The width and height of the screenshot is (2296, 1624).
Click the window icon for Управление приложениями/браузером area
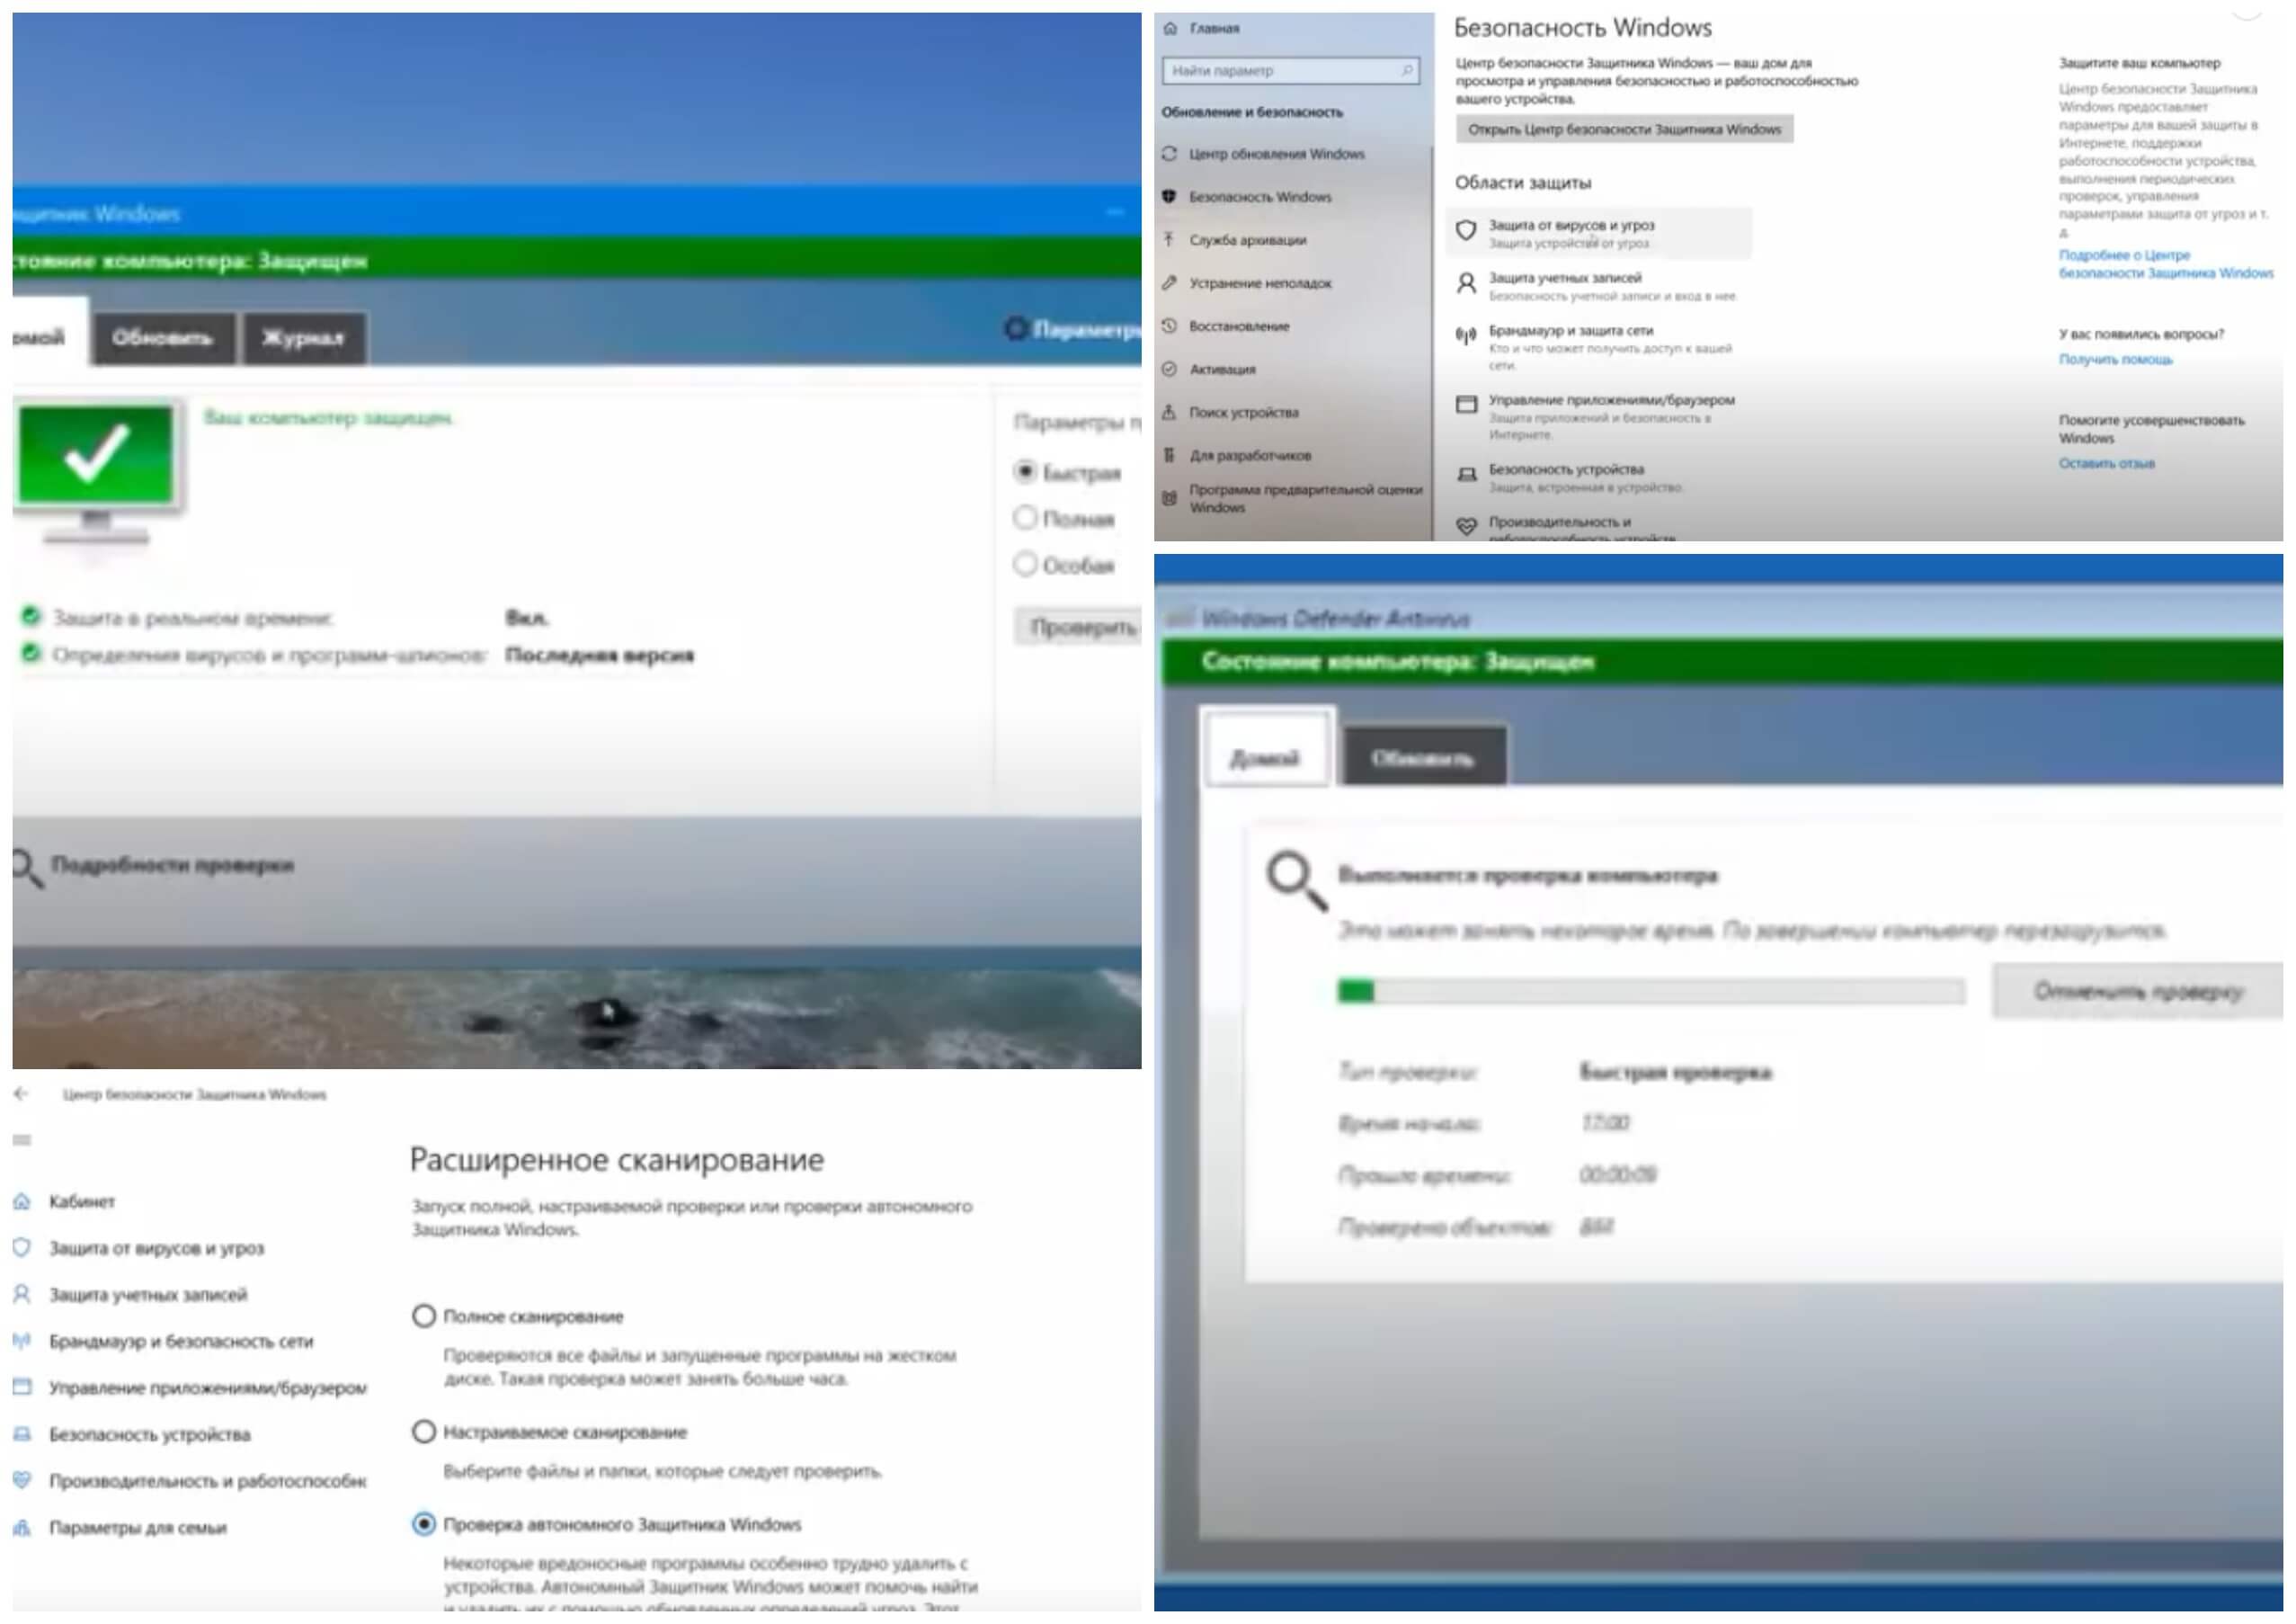tap(1466, 405)
